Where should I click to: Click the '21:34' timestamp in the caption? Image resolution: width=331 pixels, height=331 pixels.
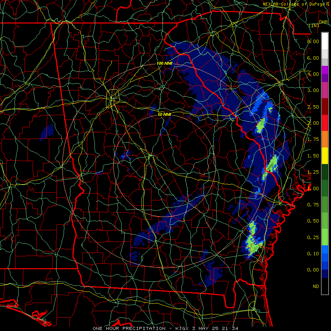click(x=230, y=328)
